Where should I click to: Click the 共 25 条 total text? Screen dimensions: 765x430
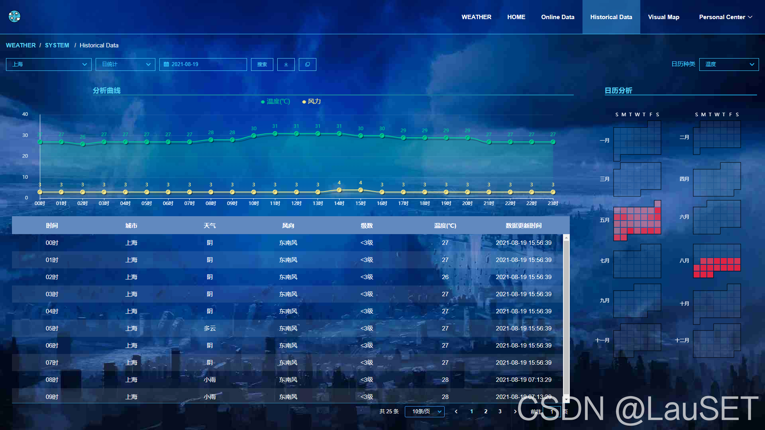click(x=389, y=412)
